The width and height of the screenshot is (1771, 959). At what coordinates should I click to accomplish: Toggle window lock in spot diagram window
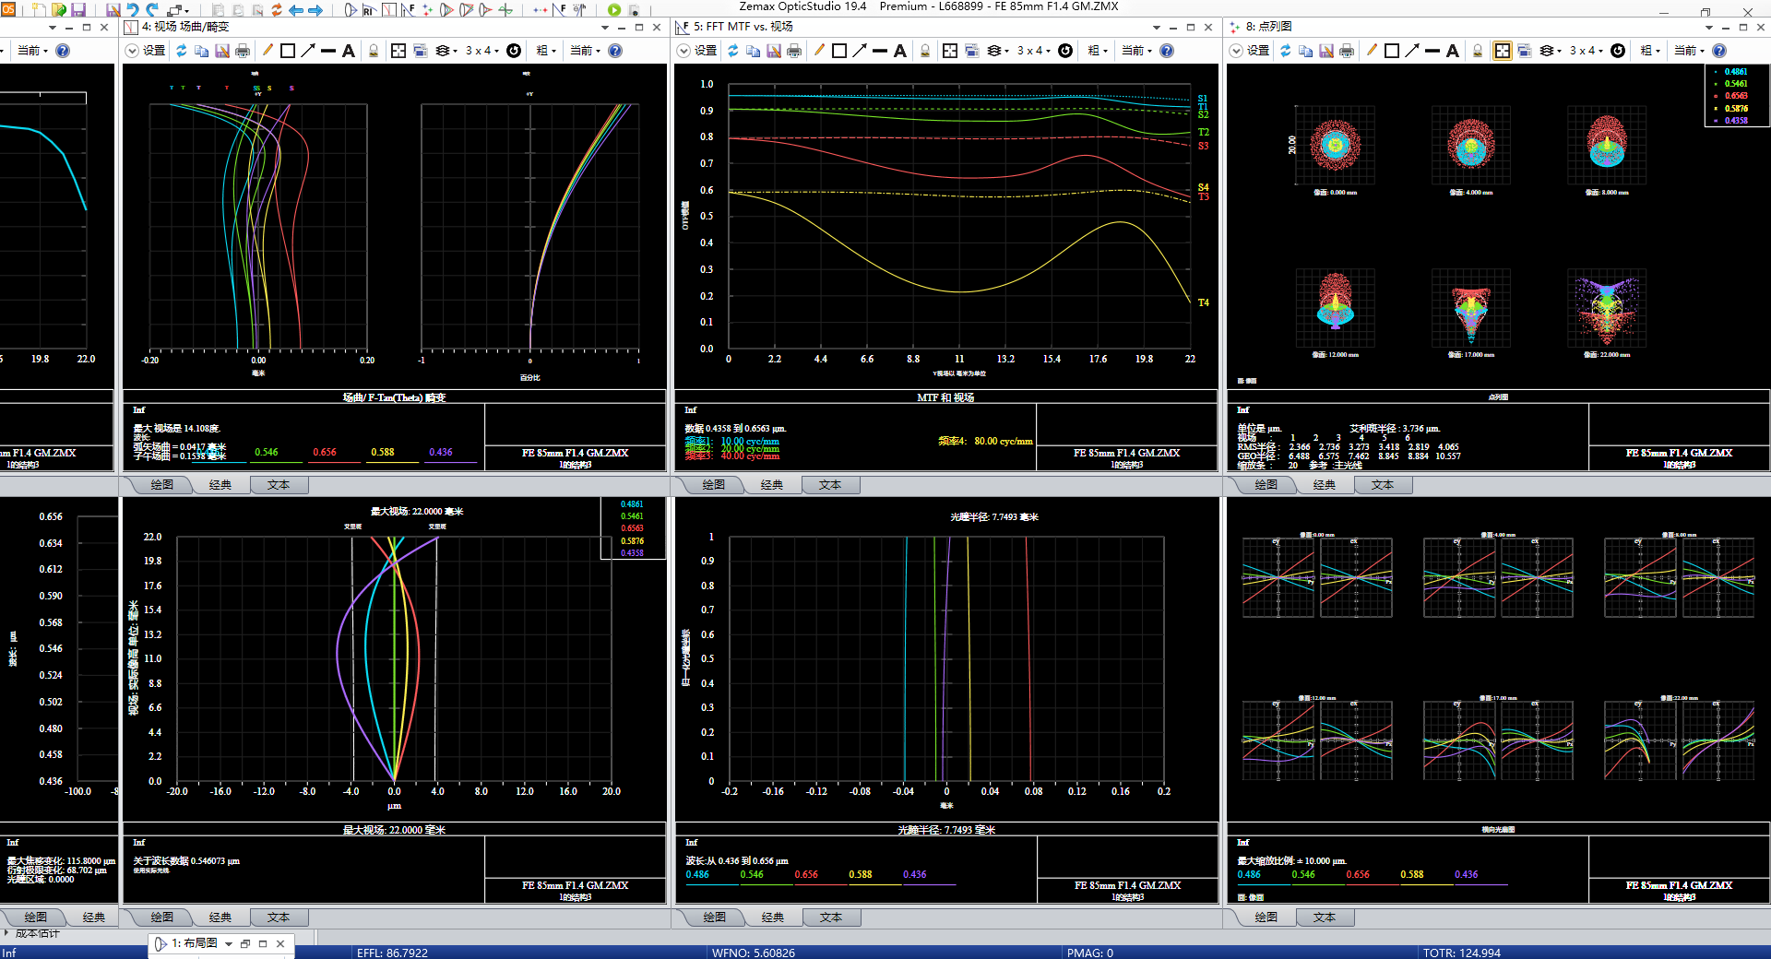pos(1478,51)
